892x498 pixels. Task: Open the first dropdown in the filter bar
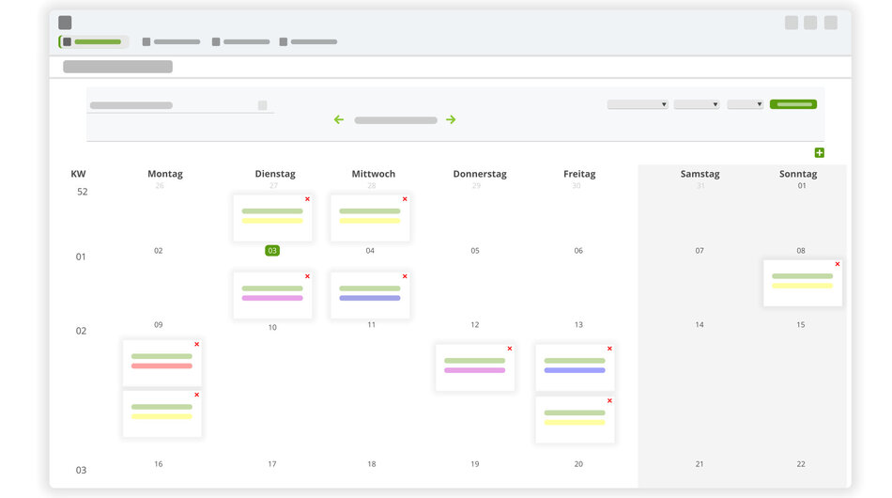pyautogui.click(x=638, y=104)
